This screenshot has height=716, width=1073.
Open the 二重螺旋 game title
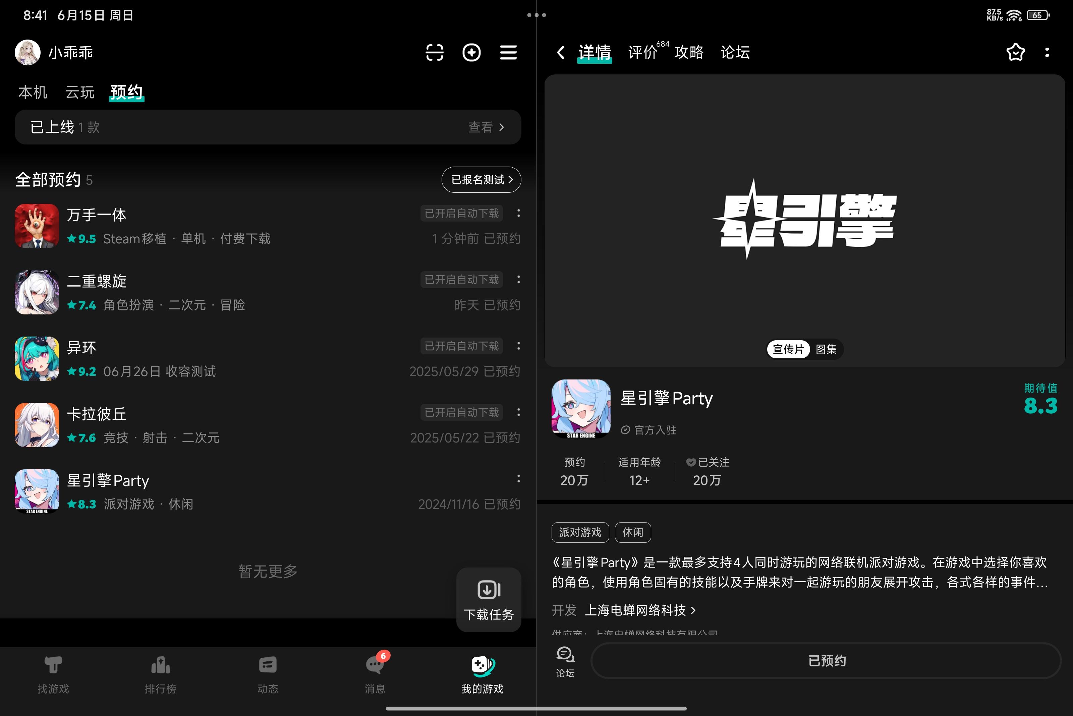(x=96, y=281)
